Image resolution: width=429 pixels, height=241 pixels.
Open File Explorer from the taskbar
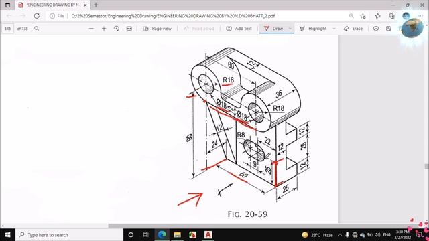click(x=177, y=235)
